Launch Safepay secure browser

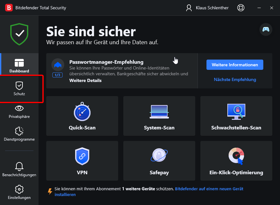point(159,161)
